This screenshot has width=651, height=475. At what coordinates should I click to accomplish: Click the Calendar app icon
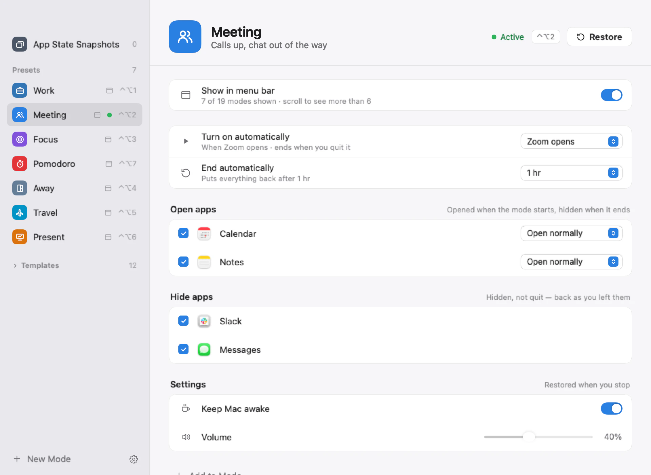204,233
